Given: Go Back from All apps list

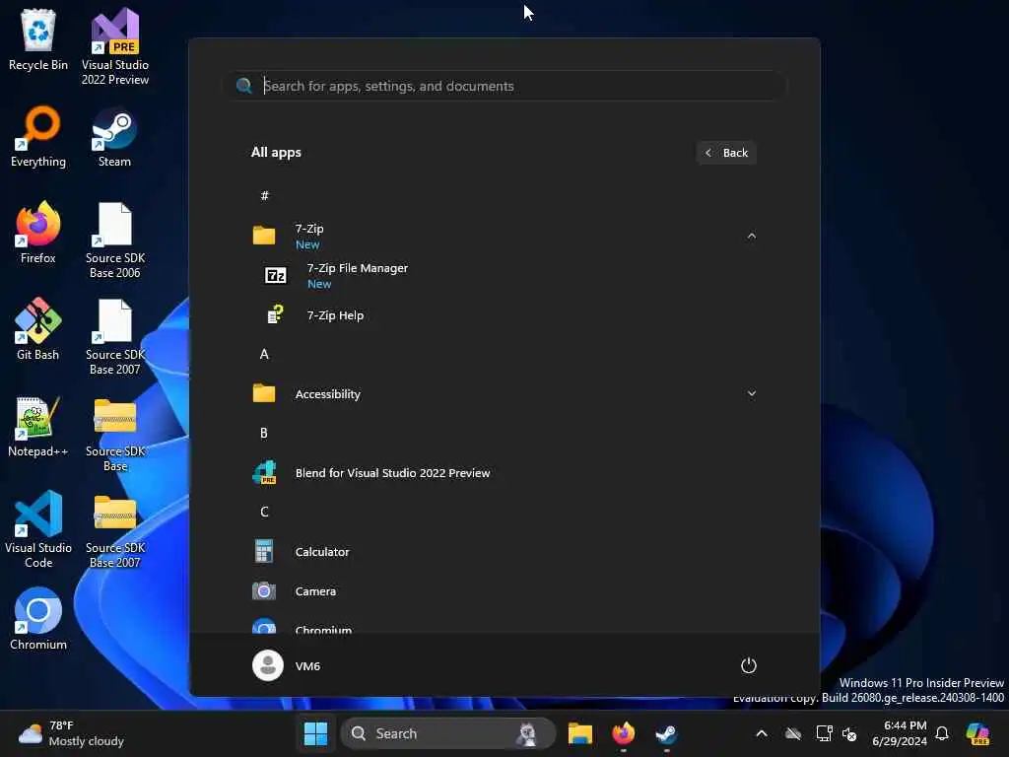Looking at the screenshot, I should pos(726,153).
